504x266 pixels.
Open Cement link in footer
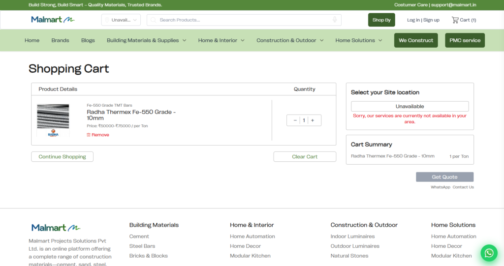[x=139, y=236]
